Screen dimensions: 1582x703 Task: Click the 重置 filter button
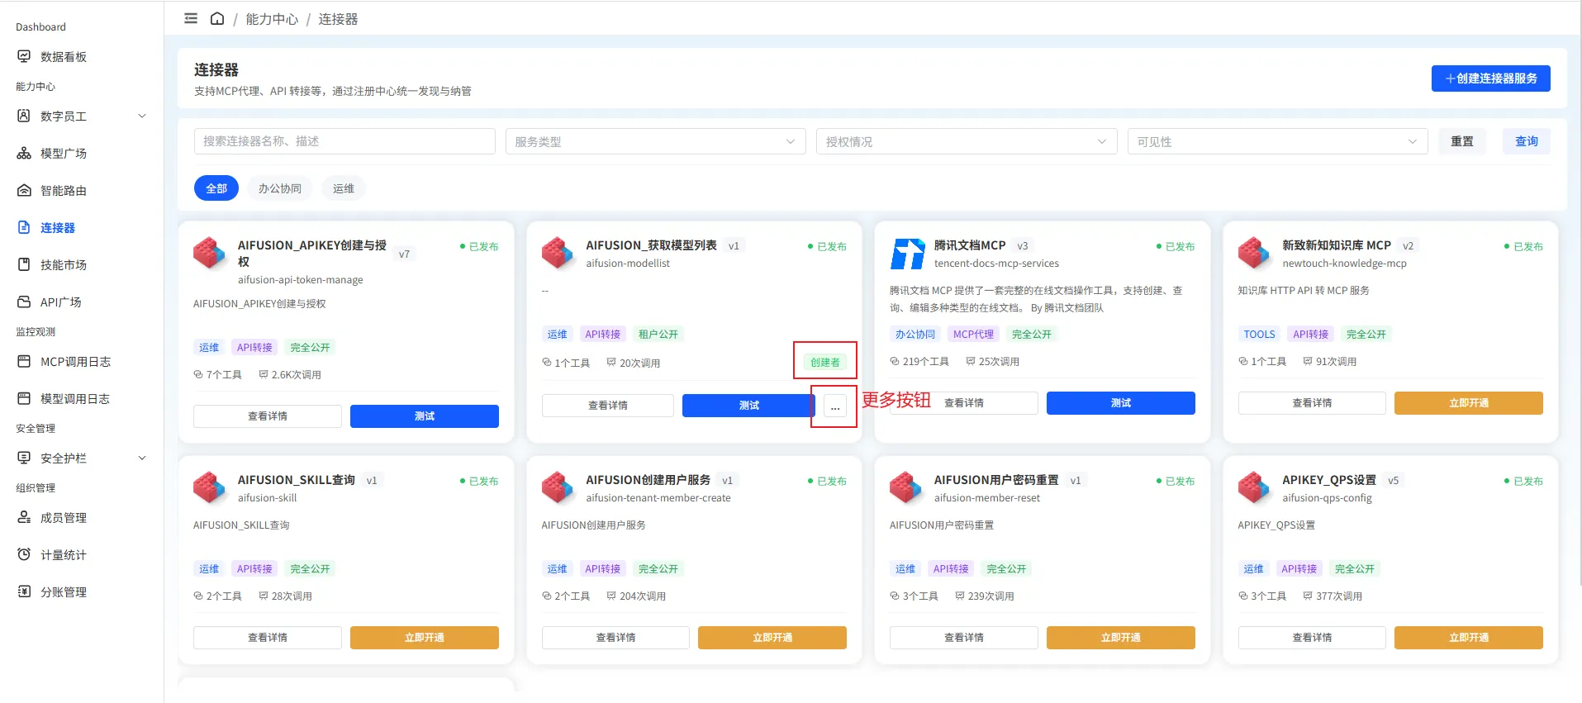pyautogui.click(x=1462, y=141)
